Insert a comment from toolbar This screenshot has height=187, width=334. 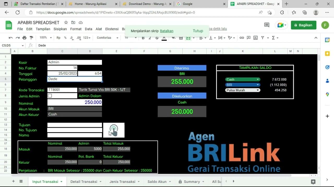pos(249,38)
